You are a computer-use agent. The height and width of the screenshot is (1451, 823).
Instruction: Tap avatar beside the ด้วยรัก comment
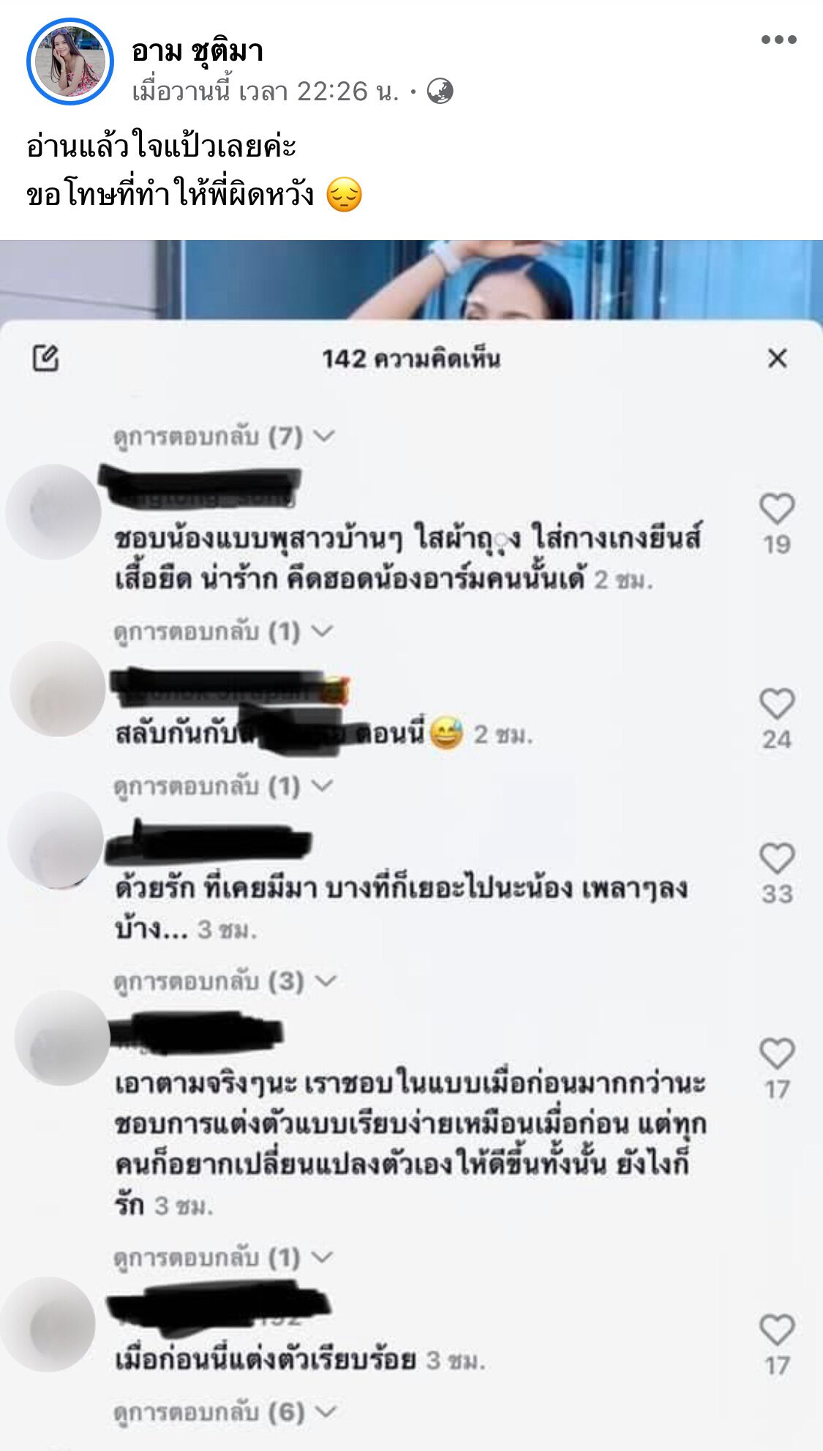[x=56, y=840]
